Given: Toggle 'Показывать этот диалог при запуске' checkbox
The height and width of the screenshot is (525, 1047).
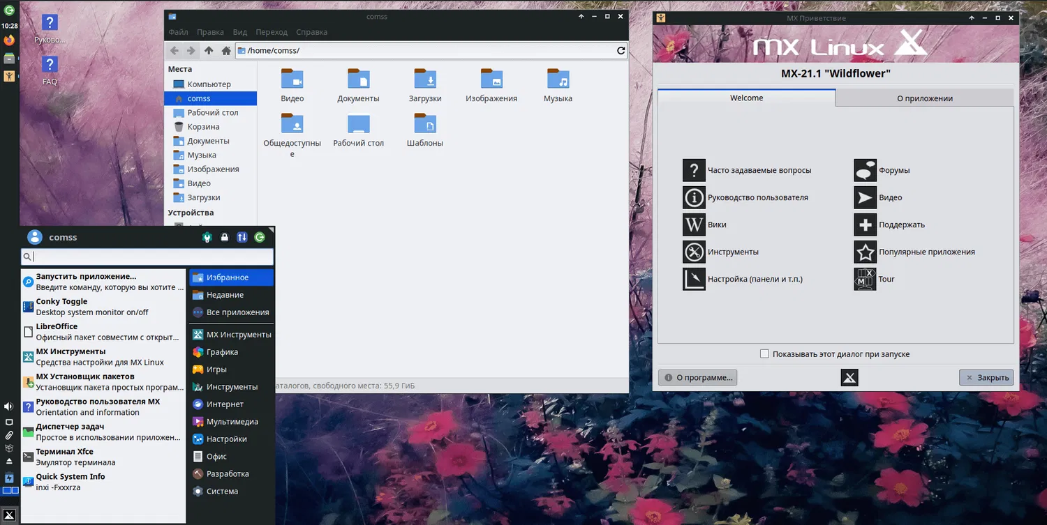Looking at the screenshot, I should click(764, 354).
